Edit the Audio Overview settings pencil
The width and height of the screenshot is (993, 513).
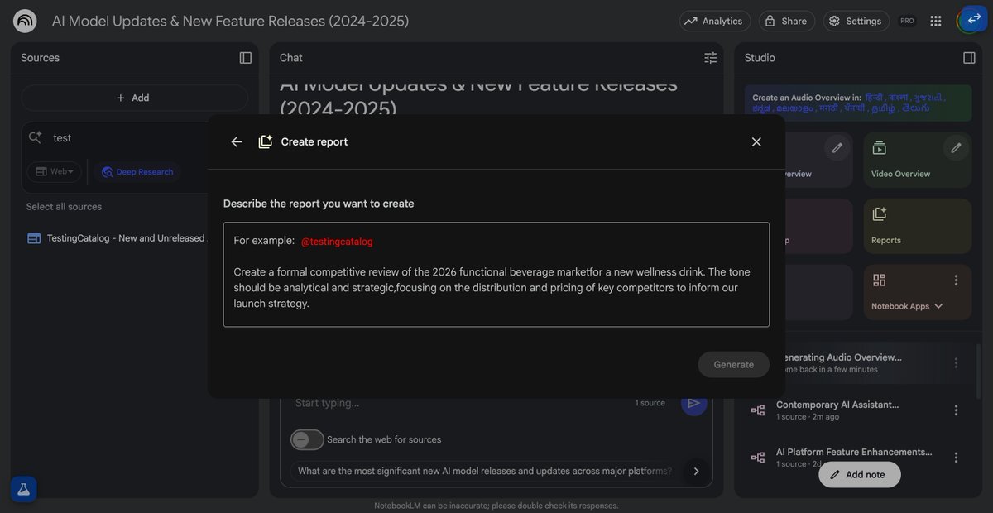coord(837,148)
